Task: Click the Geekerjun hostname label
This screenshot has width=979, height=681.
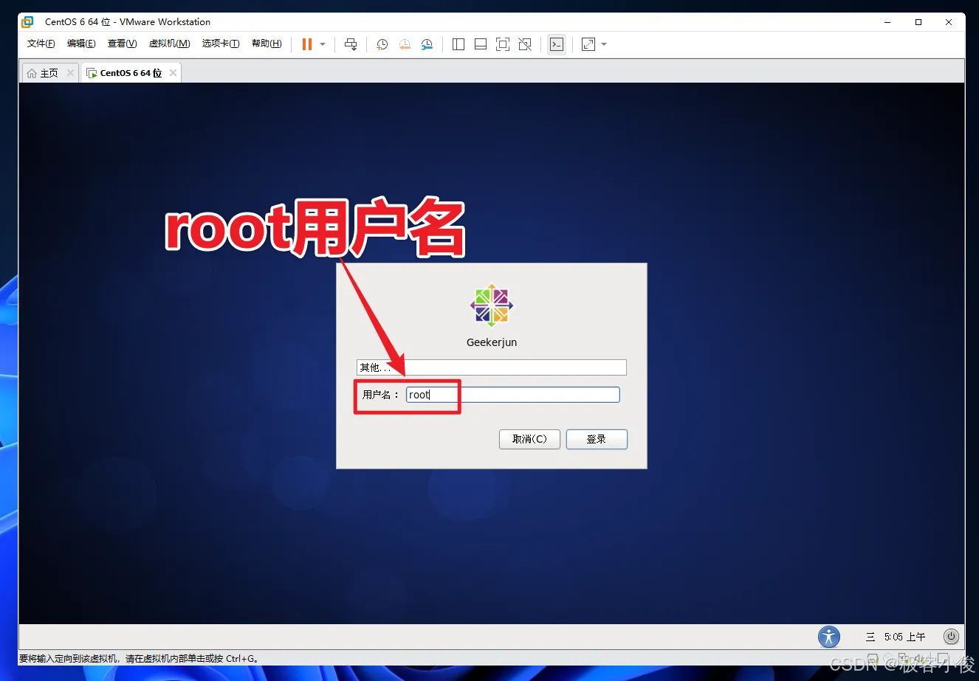Action: pyautogui.click(x=492, y=342)
